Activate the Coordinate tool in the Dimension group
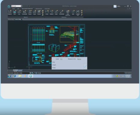 point(62,13)
